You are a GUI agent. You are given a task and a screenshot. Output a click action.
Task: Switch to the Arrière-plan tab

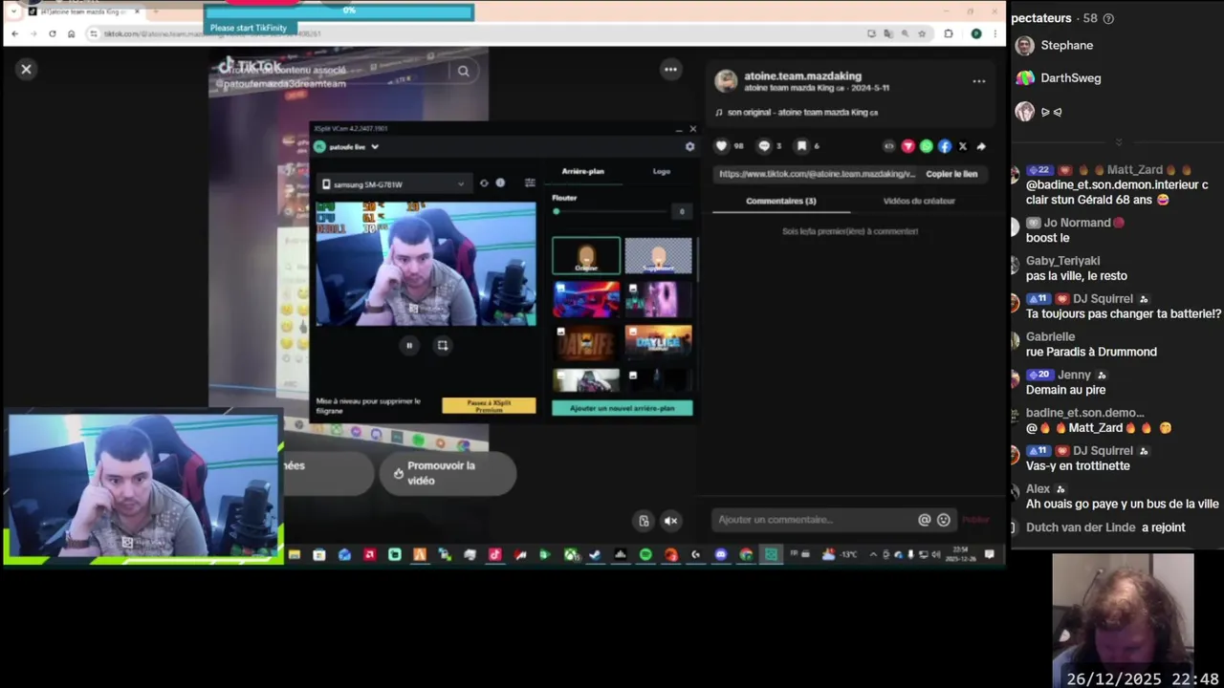[583, 171]
